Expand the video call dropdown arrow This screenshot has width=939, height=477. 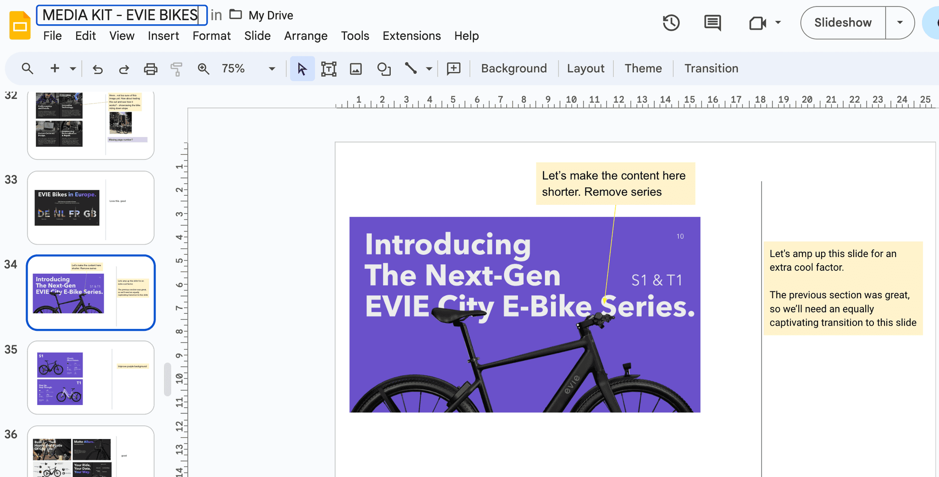pyautogui.click(x=778, y=22)
